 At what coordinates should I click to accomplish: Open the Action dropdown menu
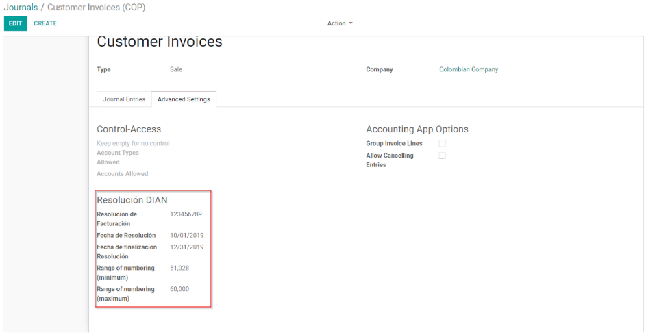pos(340,23)
